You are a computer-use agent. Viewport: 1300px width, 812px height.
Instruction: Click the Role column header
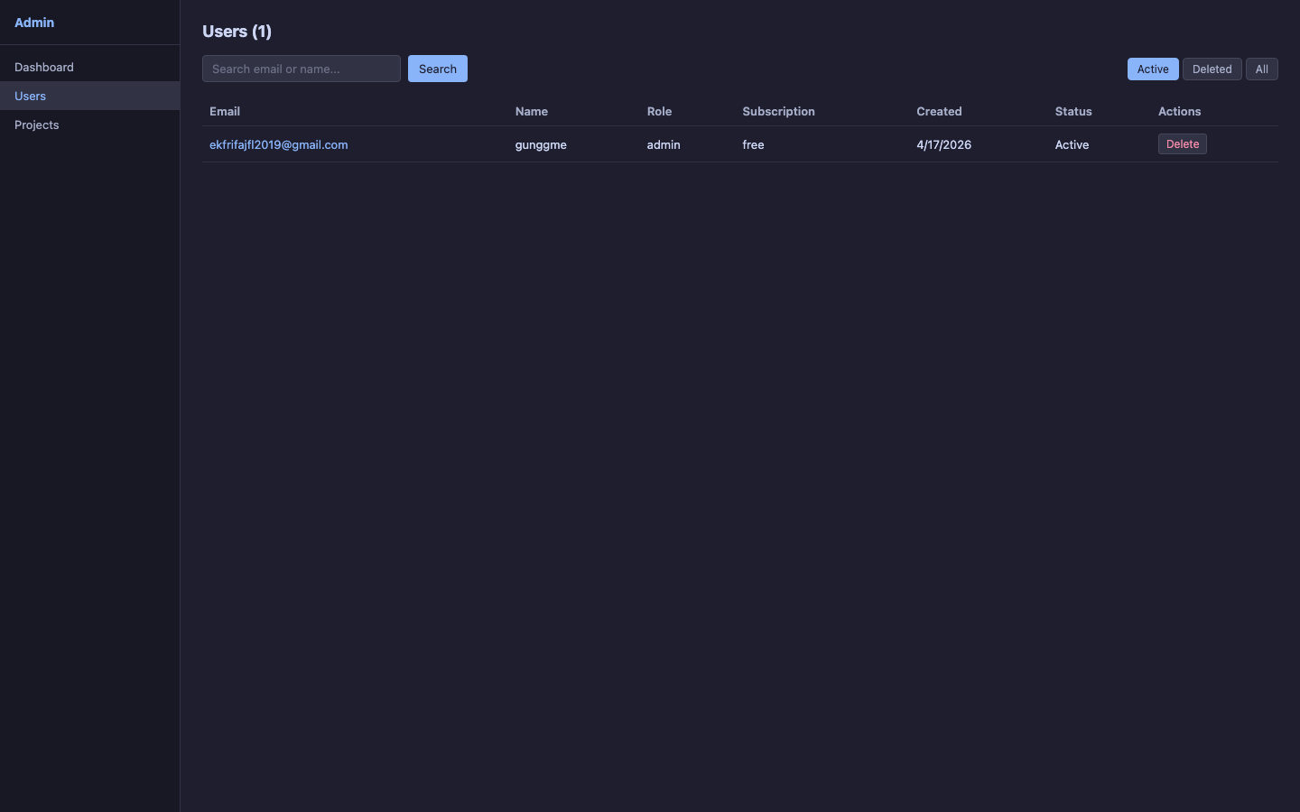659,112
